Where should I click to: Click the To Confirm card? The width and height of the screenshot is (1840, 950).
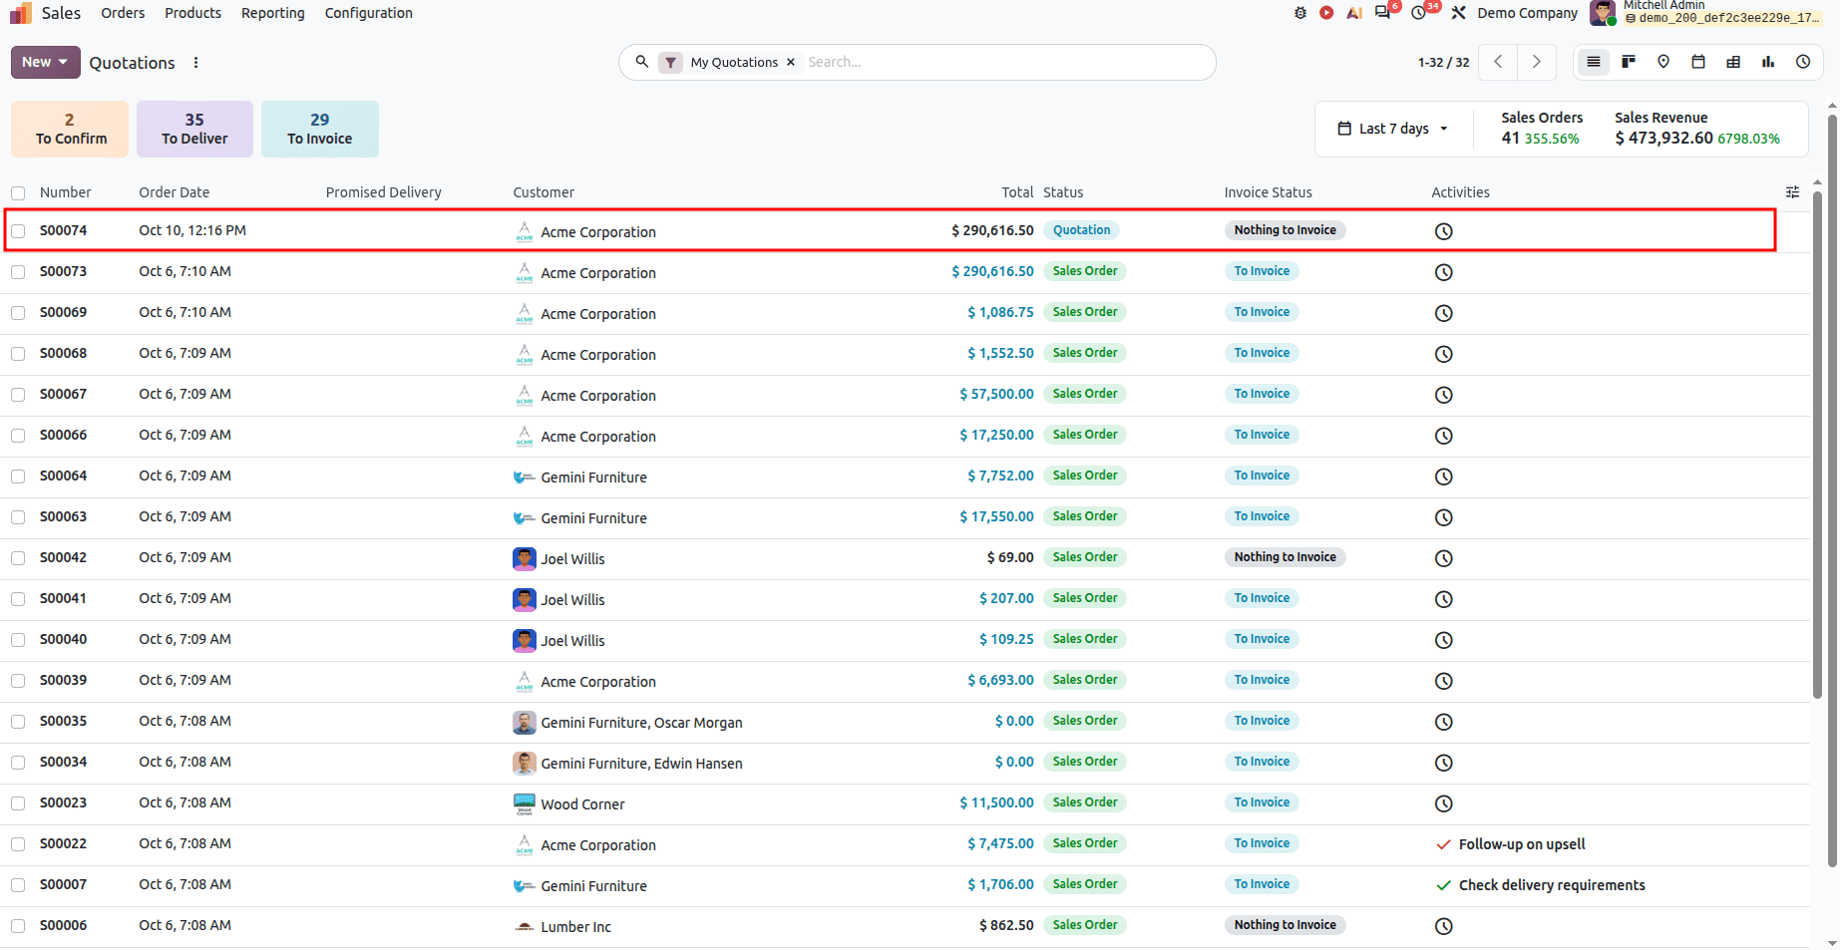point(70,129)
